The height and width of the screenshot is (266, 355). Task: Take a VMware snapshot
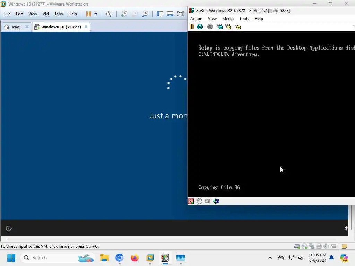point(124,14)
